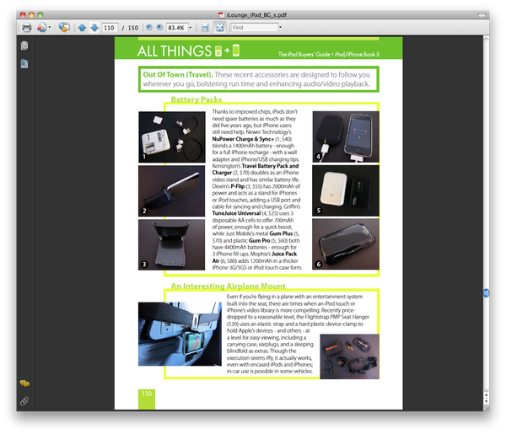Click product photo numbered 3
The width and height of the screenshot is (506, 434).
171,244
